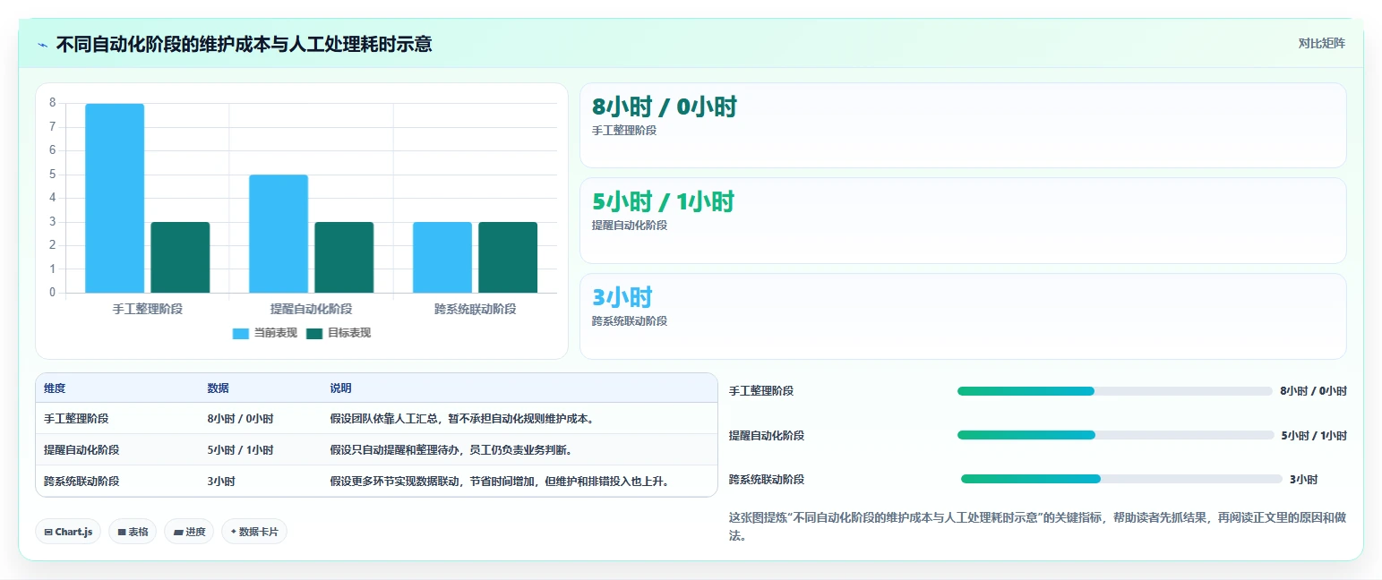Screen dimensions: 1382x580
Task: Click table cell 跨系统联动阶段
Action: [82, 482]
